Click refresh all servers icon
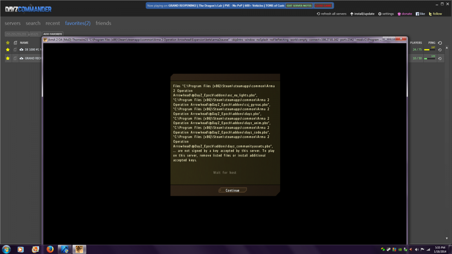This screenshot has width=452, height=254. coord(318,14)
